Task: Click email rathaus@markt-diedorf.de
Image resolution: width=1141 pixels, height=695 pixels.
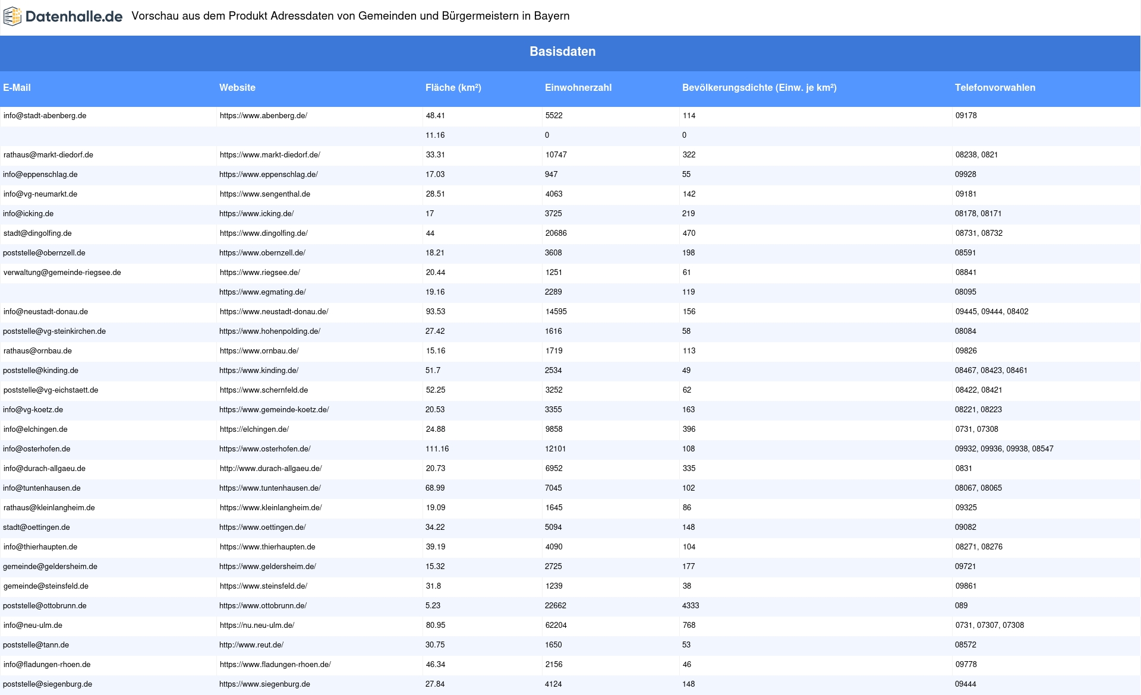Action: pos(49,155)
